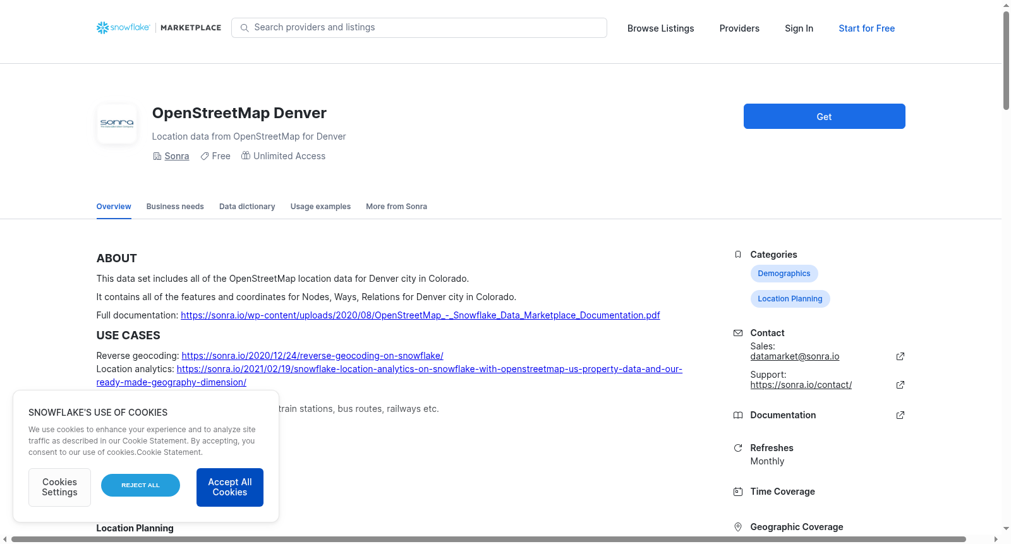Click Sign In

(x=799, y=28)
